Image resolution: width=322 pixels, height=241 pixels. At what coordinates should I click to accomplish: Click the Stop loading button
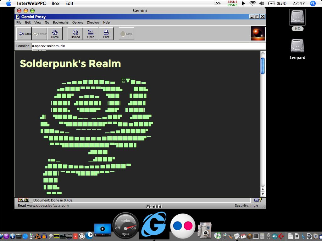(126, 34)
